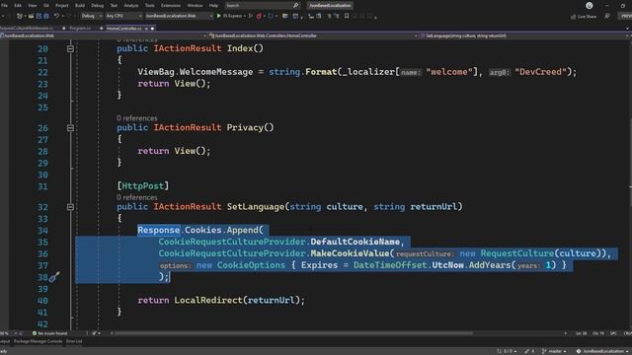Open the Help menu
Screen dimensions: 632x355
pyautogui.click(x=213, y=6)
